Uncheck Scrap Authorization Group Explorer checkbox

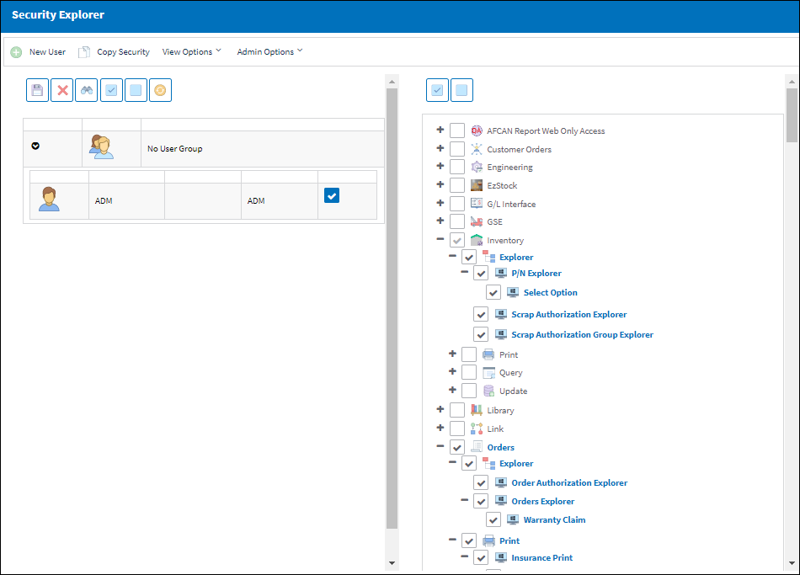coord(481,335)
